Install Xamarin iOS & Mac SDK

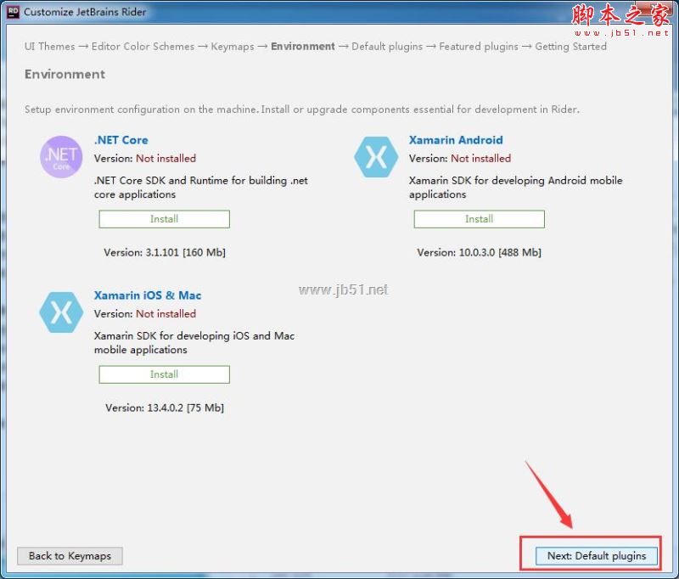[164, 374]
